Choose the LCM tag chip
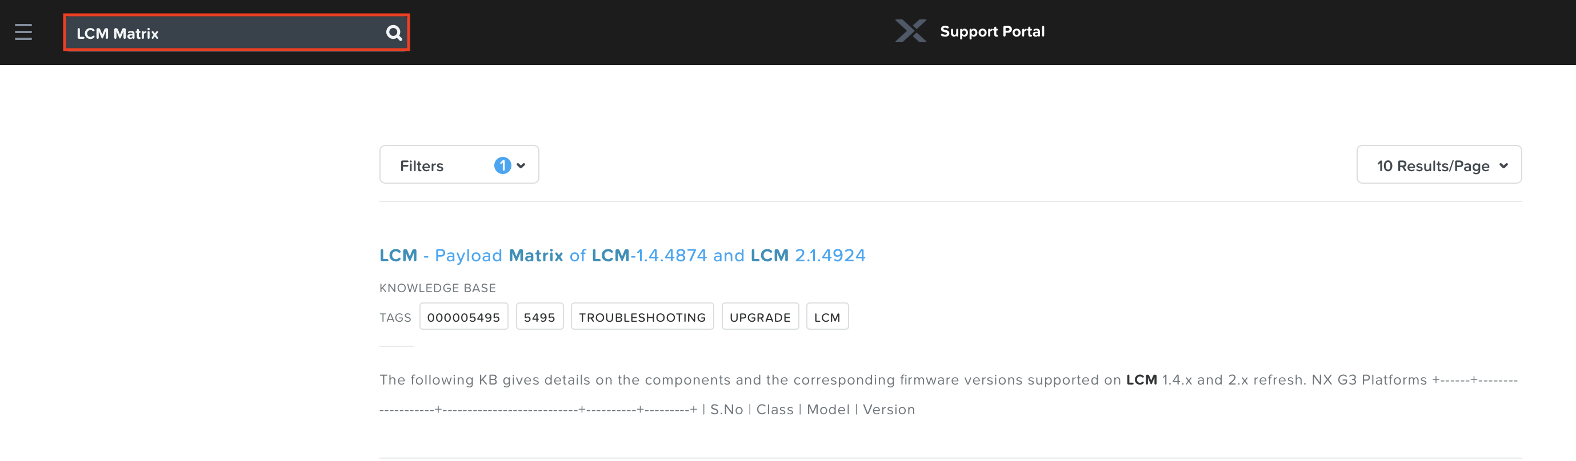 pos(826,317)
